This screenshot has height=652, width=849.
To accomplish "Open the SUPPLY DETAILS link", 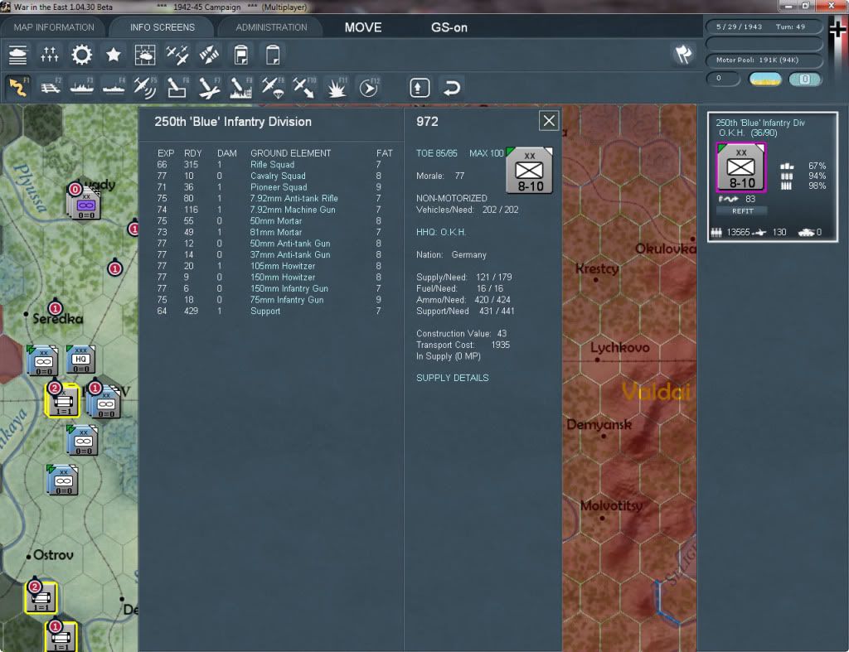I will pyautogui.click(x=452, y=378).
